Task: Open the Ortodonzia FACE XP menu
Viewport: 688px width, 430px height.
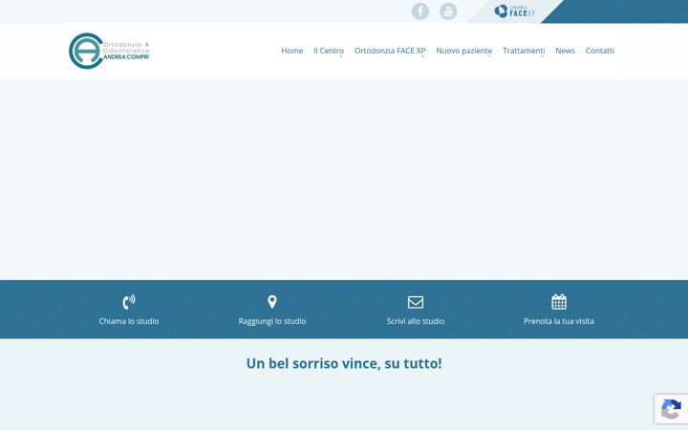Action: [x=390, y=51]
